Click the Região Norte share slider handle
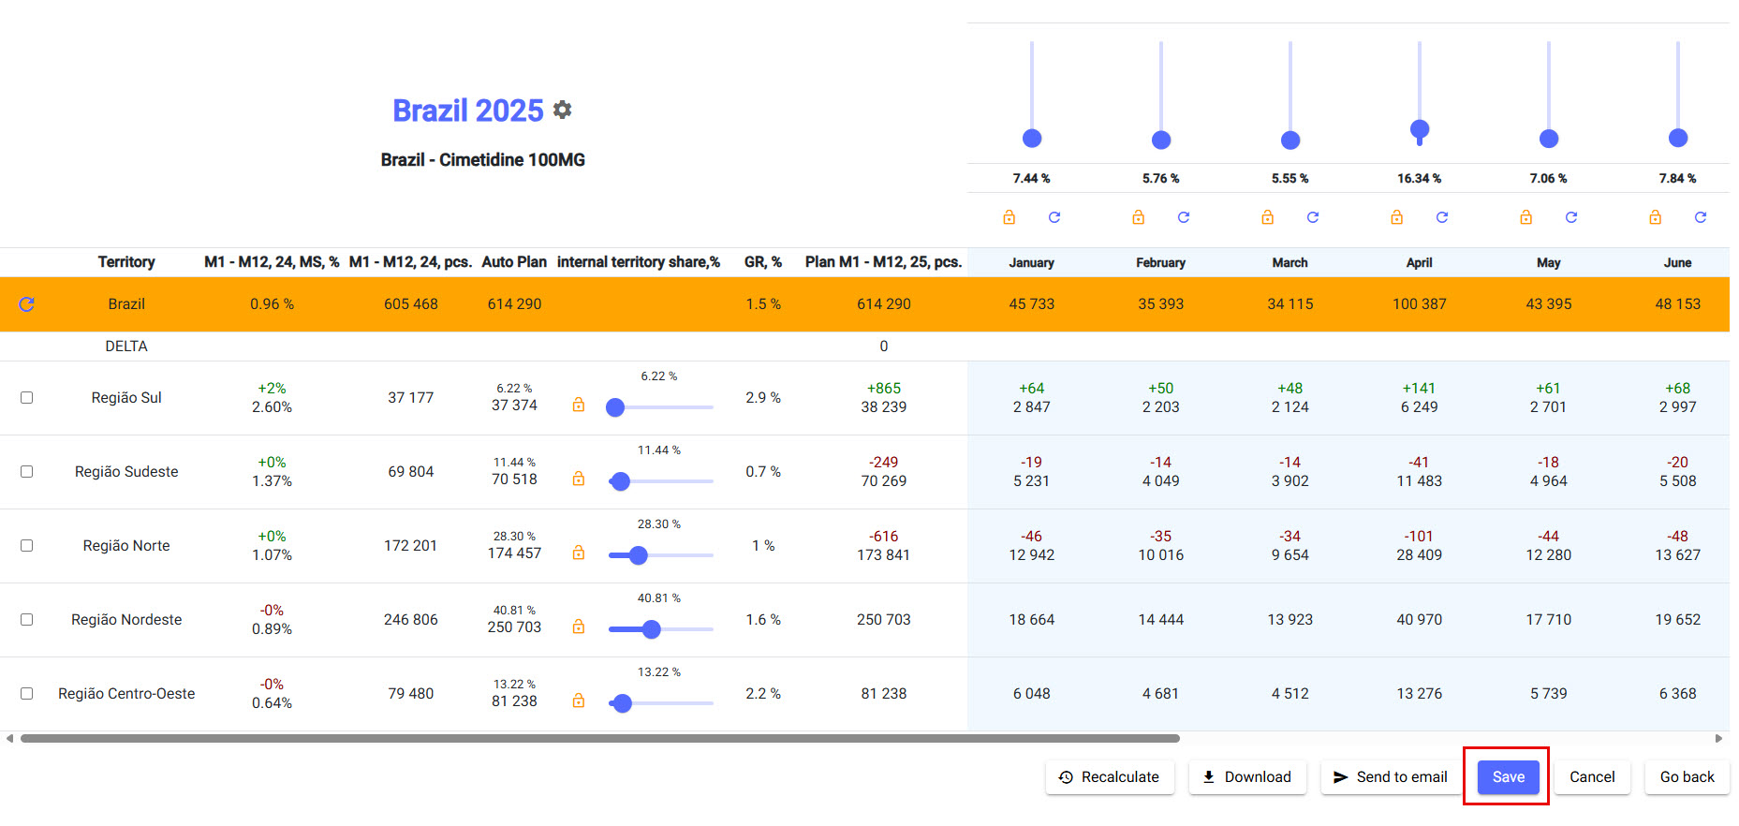Viewport: 1739px width, 826px height. coord(639,555)
